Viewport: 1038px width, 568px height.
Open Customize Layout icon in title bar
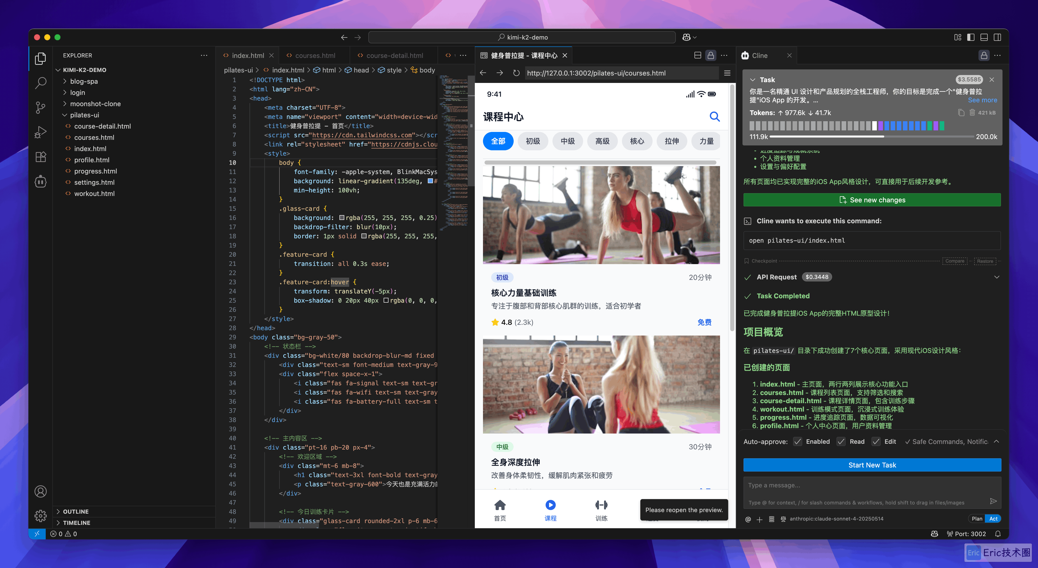(957, 38)
